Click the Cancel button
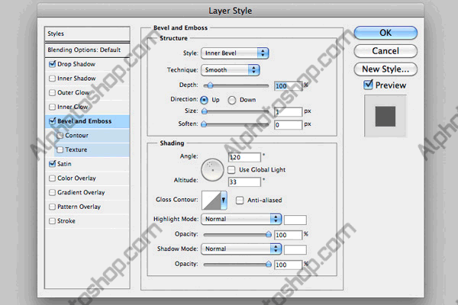Screen dimensions: 458x305 (385, 51)
